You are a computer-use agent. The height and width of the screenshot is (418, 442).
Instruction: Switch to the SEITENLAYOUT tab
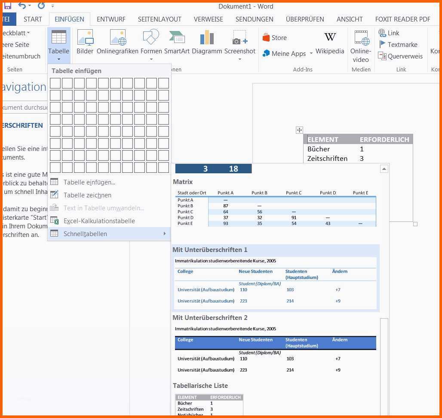pos(160,19)
